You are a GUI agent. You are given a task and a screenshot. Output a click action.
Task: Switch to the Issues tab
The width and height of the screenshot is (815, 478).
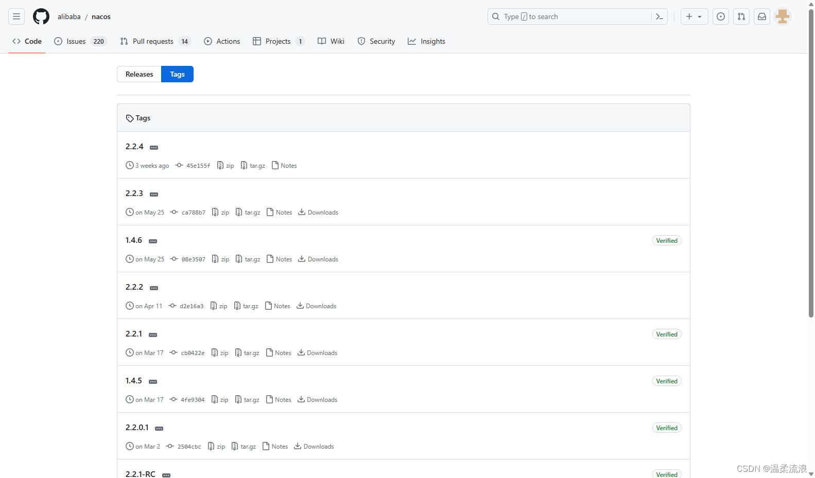pyautogui.click(x=80, y=41)
